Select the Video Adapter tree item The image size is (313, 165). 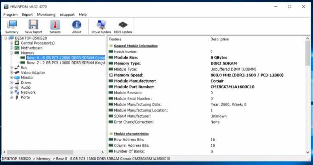click(x=33, y=73)
